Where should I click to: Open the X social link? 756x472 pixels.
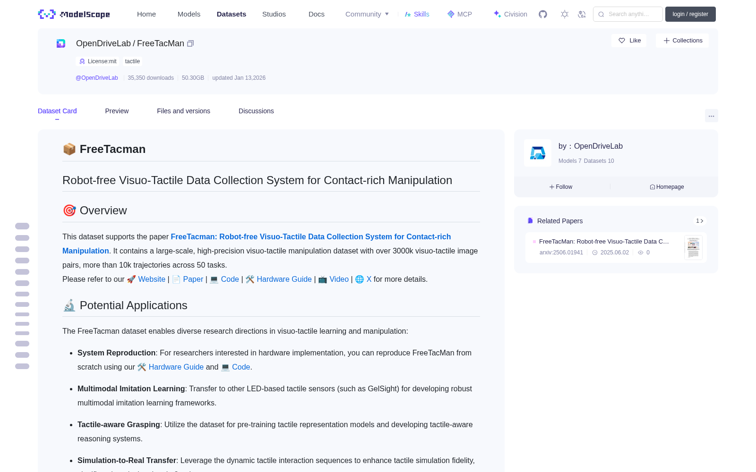coord(369,279)
